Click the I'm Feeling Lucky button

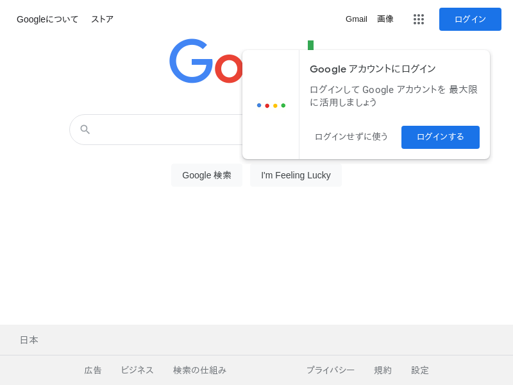296,175
